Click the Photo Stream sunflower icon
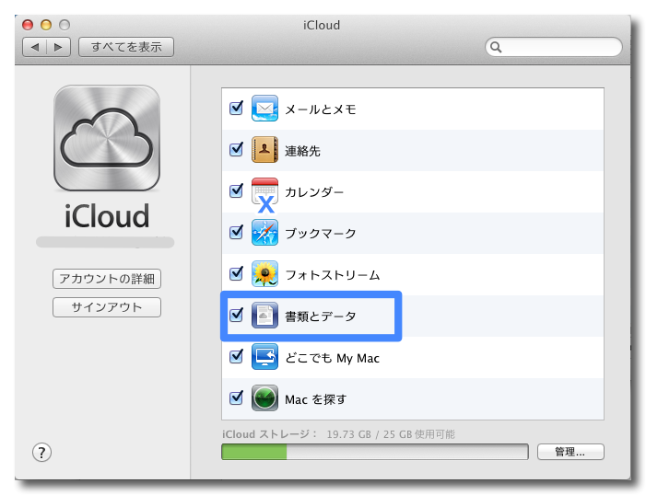Screen dimensions: 646x495 point(264,274)
